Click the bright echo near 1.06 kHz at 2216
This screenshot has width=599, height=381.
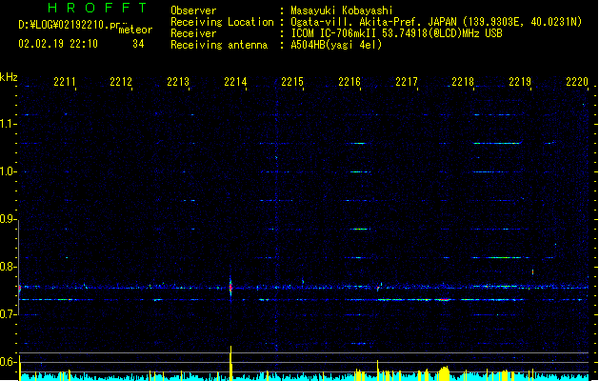tap(359, 143)
